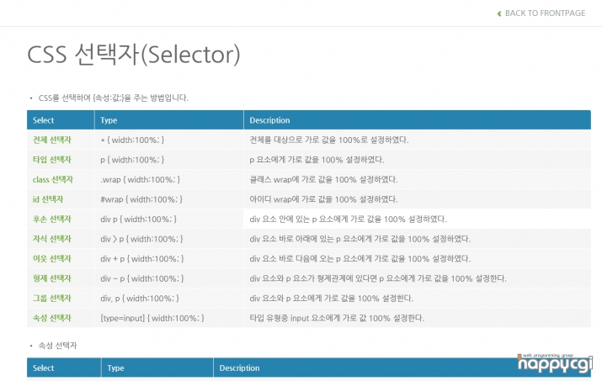Screen dimensions: 602x381
Task: Select the CSS 선택자(Selector) page title
Action: (134, 55)
